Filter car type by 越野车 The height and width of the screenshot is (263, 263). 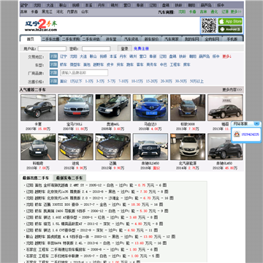(x=99, y=65)
